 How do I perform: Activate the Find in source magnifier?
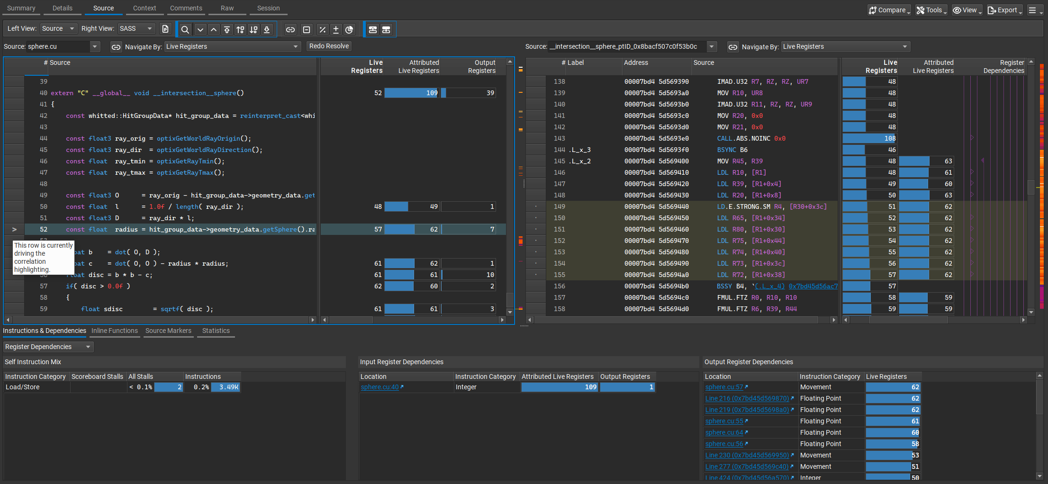pyautogui.click(x=185, y=29)
